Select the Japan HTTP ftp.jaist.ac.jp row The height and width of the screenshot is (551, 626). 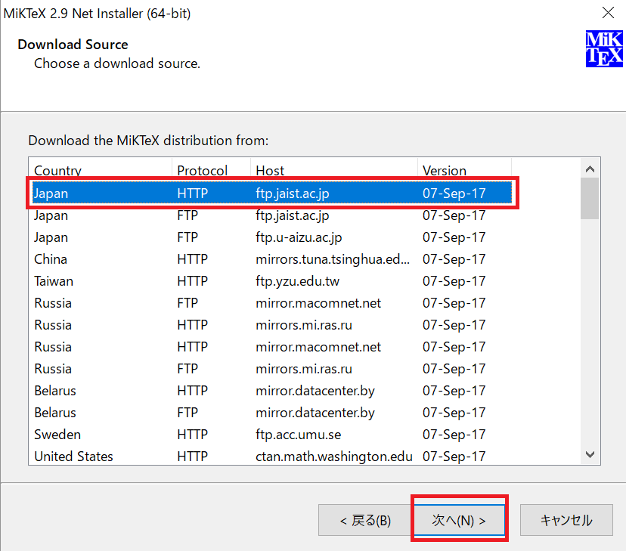(272, 193)
